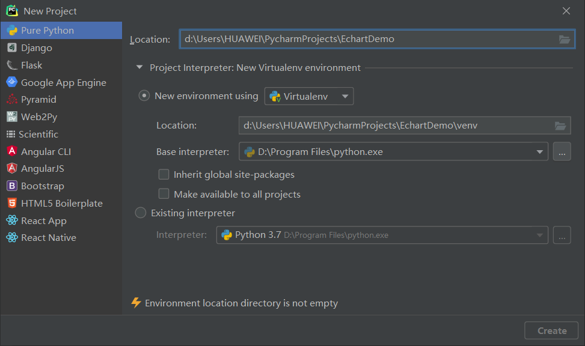Image resolution: width=585 pixels, height=346 pixels.
Task: Click the PyCharm logo in title bar
Action: (12, 11)
